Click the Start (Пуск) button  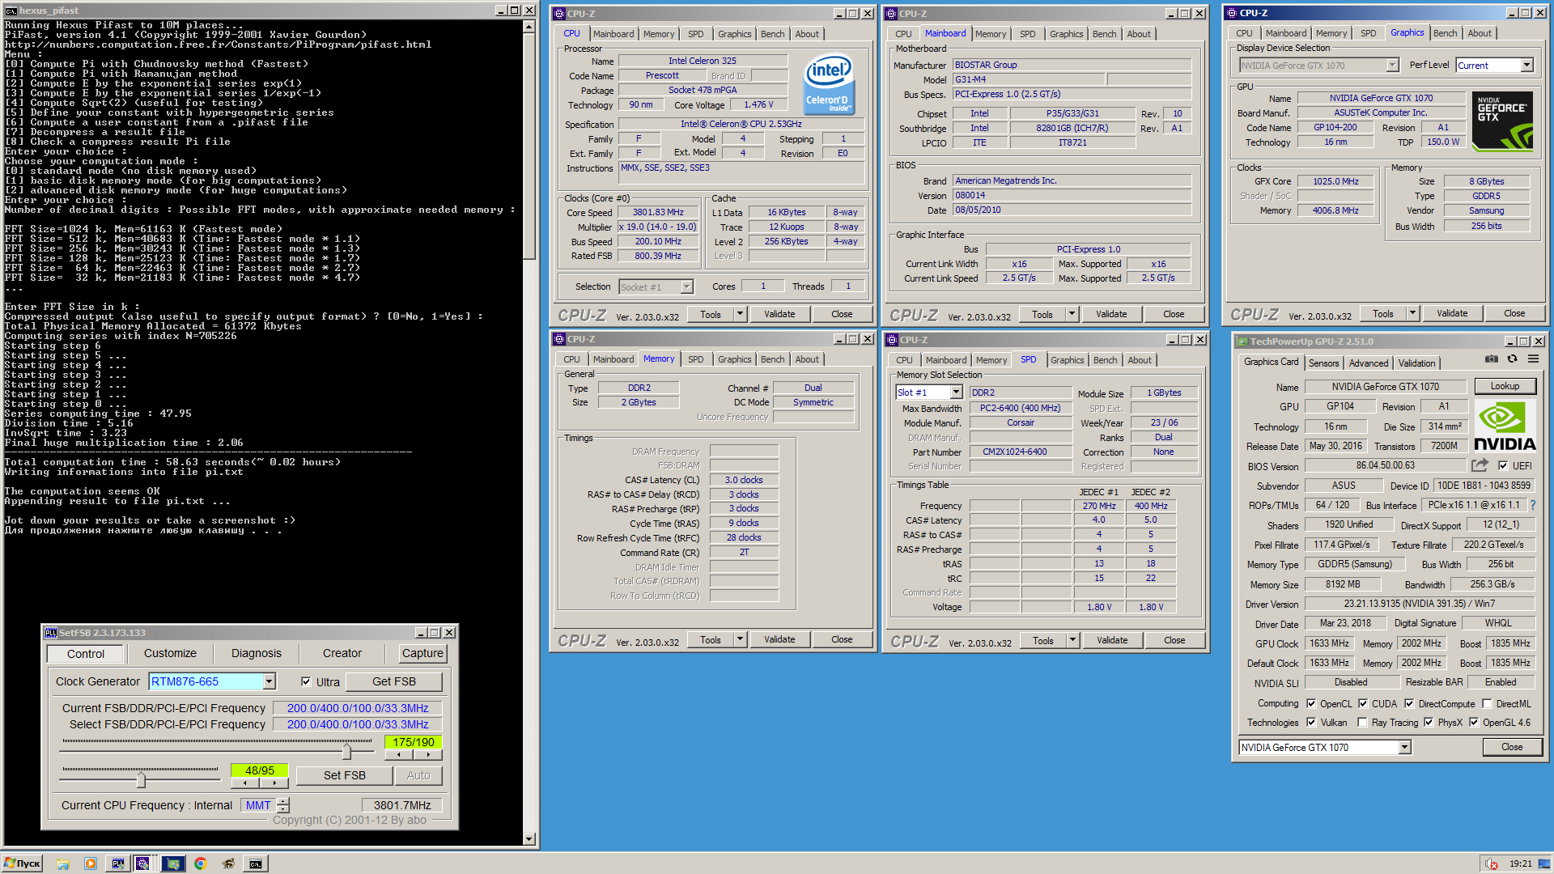(x=23, y=863)
